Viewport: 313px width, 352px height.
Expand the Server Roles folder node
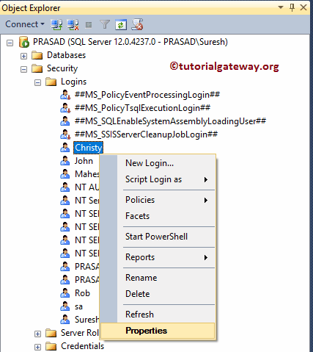(x=37, y=334)
